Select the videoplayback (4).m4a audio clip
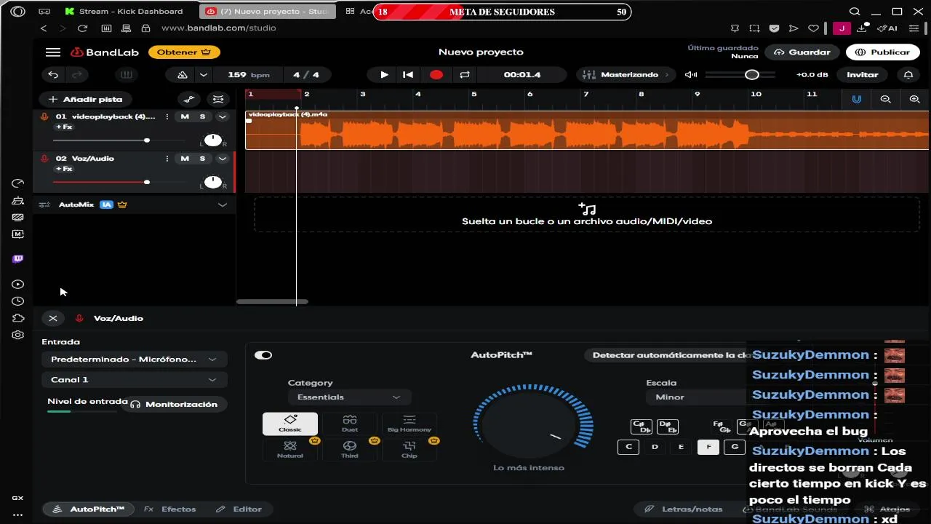The width and height of the screenshot is (931, 524). (x=587, y=130)
